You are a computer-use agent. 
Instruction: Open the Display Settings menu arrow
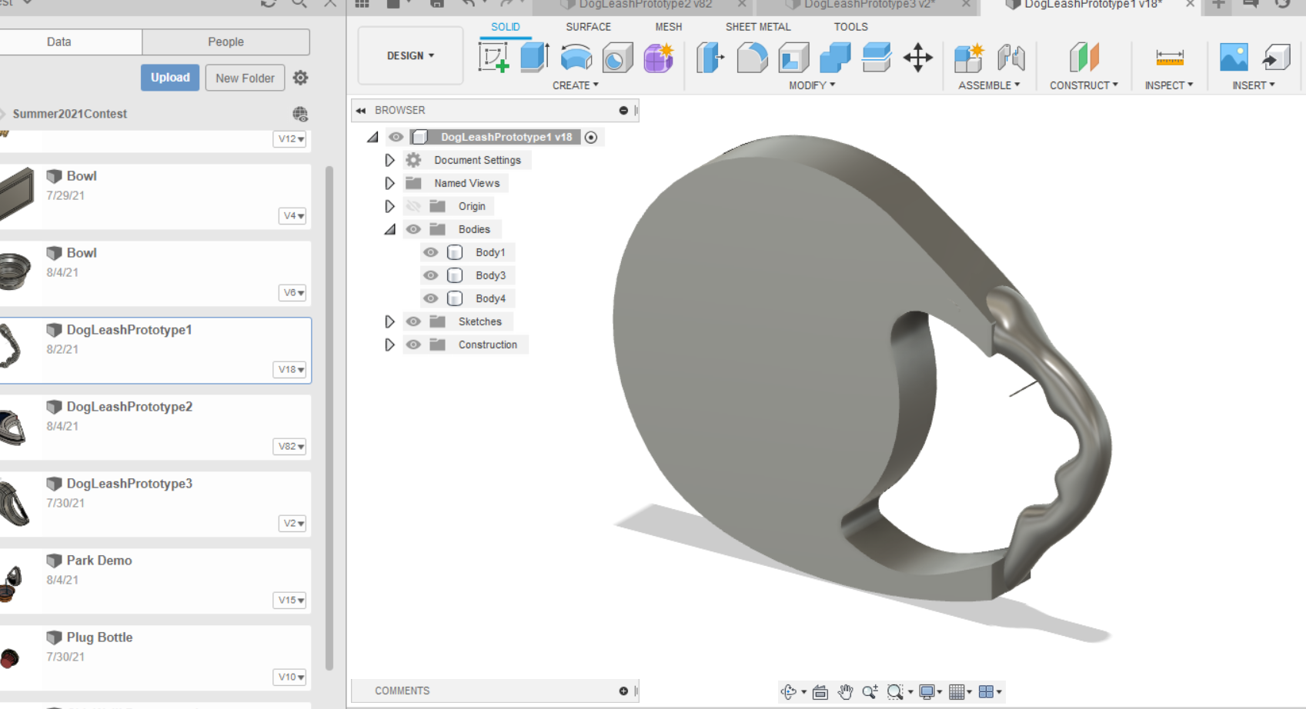pyautogui.click(x=938, y=691)
